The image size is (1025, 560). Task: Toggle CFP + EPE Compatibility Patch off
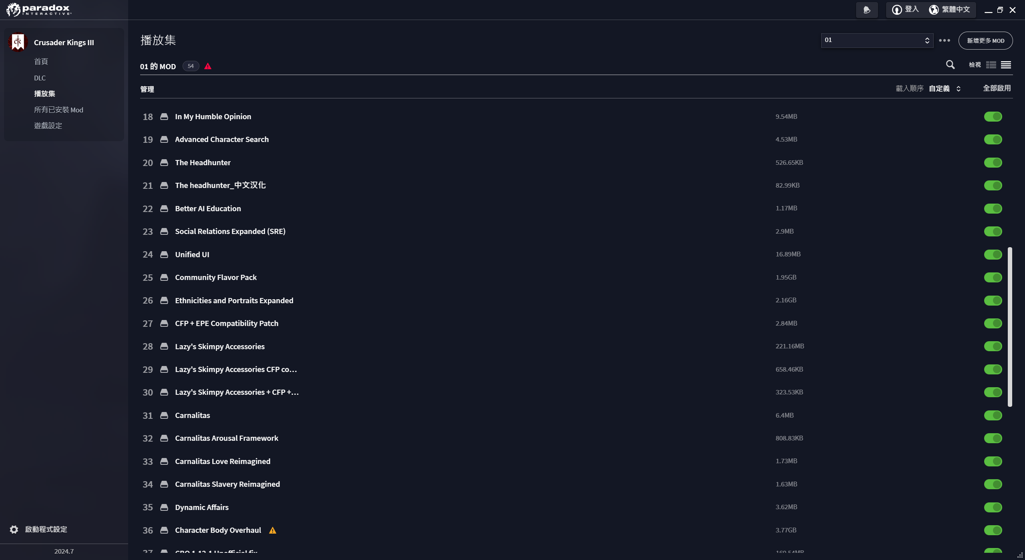click(993, 324)
